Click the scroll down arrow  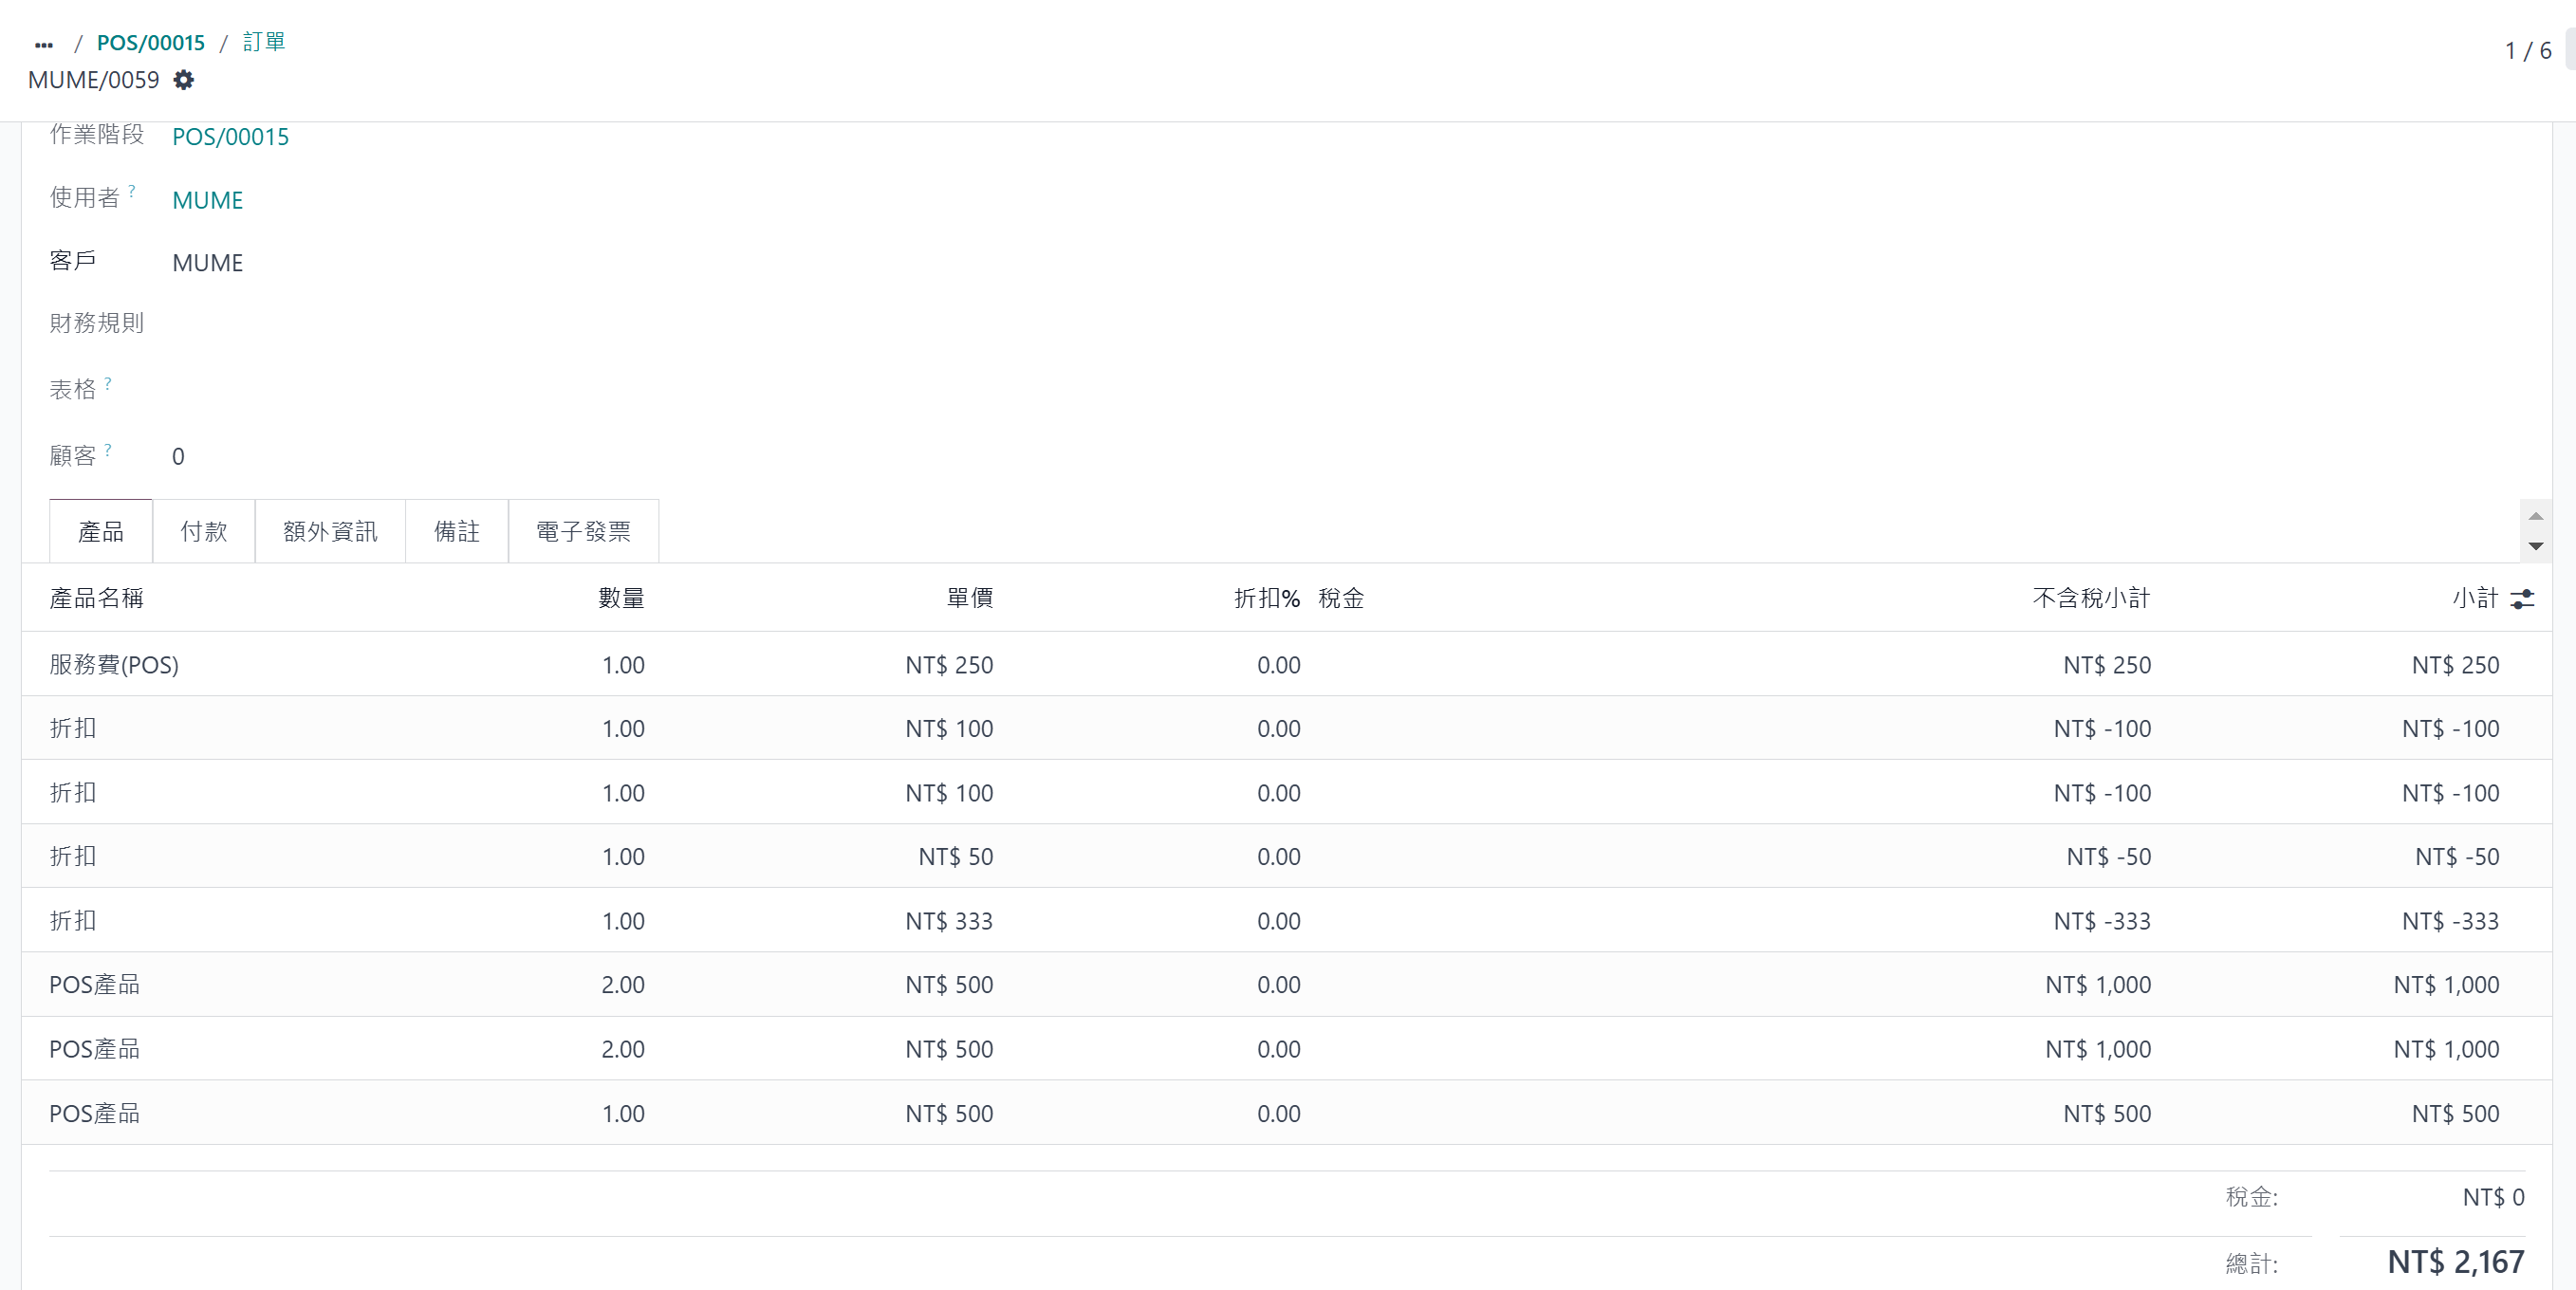[x=2535, y=546]
